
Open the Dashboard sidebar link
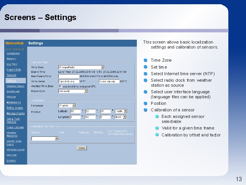[x=13, y=92]
